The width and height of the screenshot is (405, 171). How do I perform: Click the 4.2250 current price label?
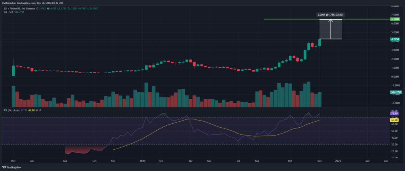tap(395, 39)
